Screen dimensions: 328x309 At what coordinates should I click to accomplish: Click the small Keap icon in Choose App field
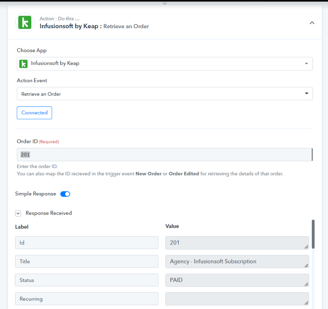pyautogui.click(x=23, y=64)
